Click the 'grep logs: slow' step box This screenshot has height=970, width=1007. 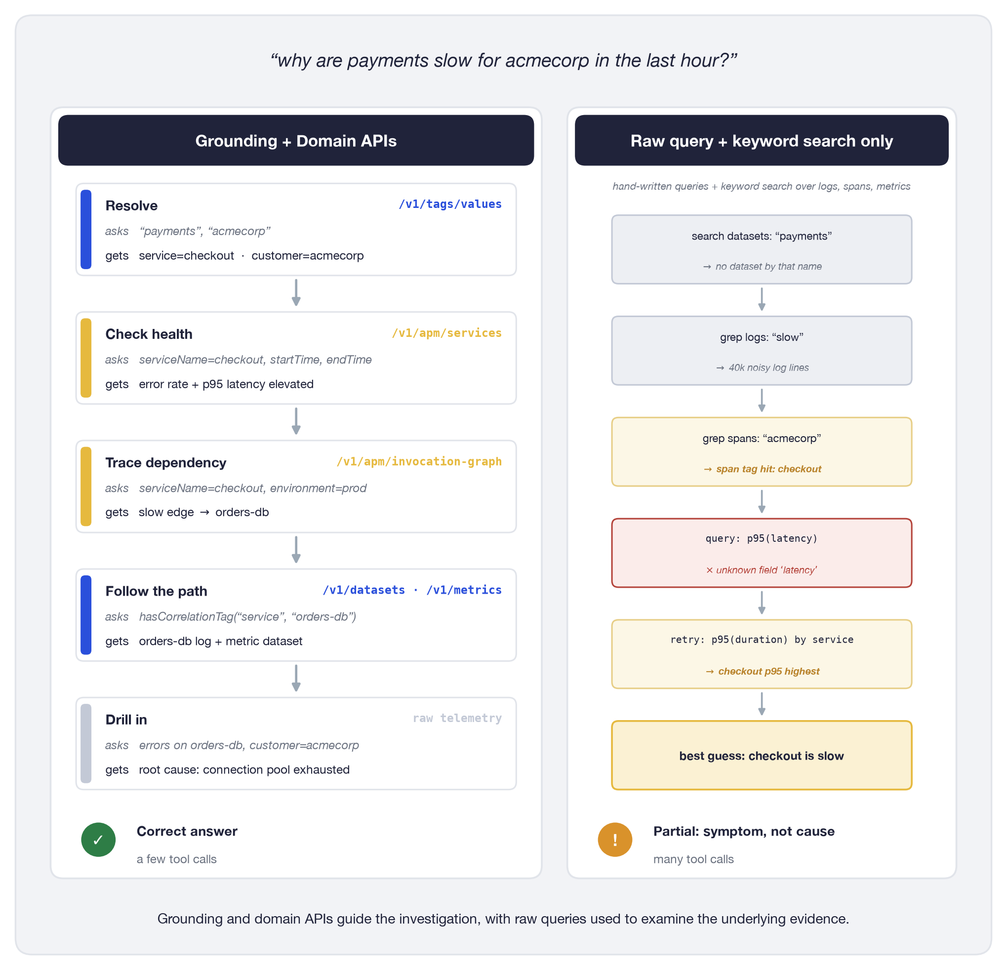click(x=762, y=350)
